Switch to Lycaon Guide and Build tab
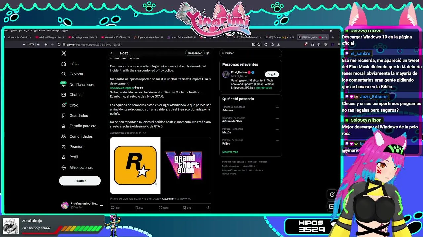Screen dimensions: 423x237 pos(181,37)
